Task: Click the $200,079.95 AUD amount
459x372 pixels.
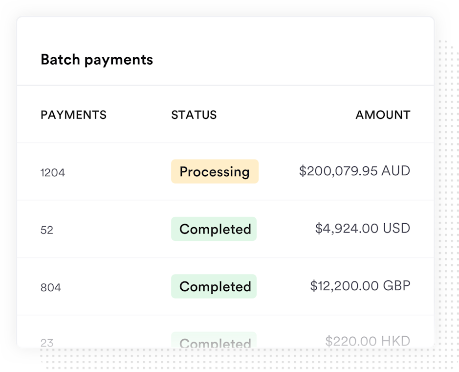Action: point(354,171)
